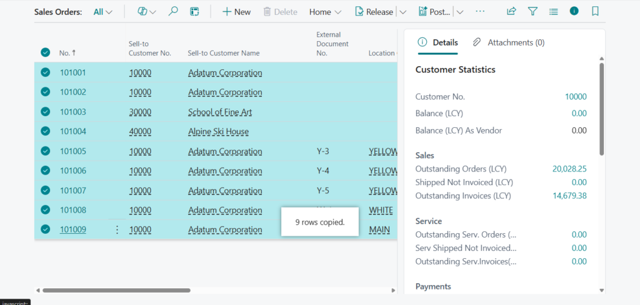
Task: Uncheck the select-all rows checkbox
Action: coord(45,52)
